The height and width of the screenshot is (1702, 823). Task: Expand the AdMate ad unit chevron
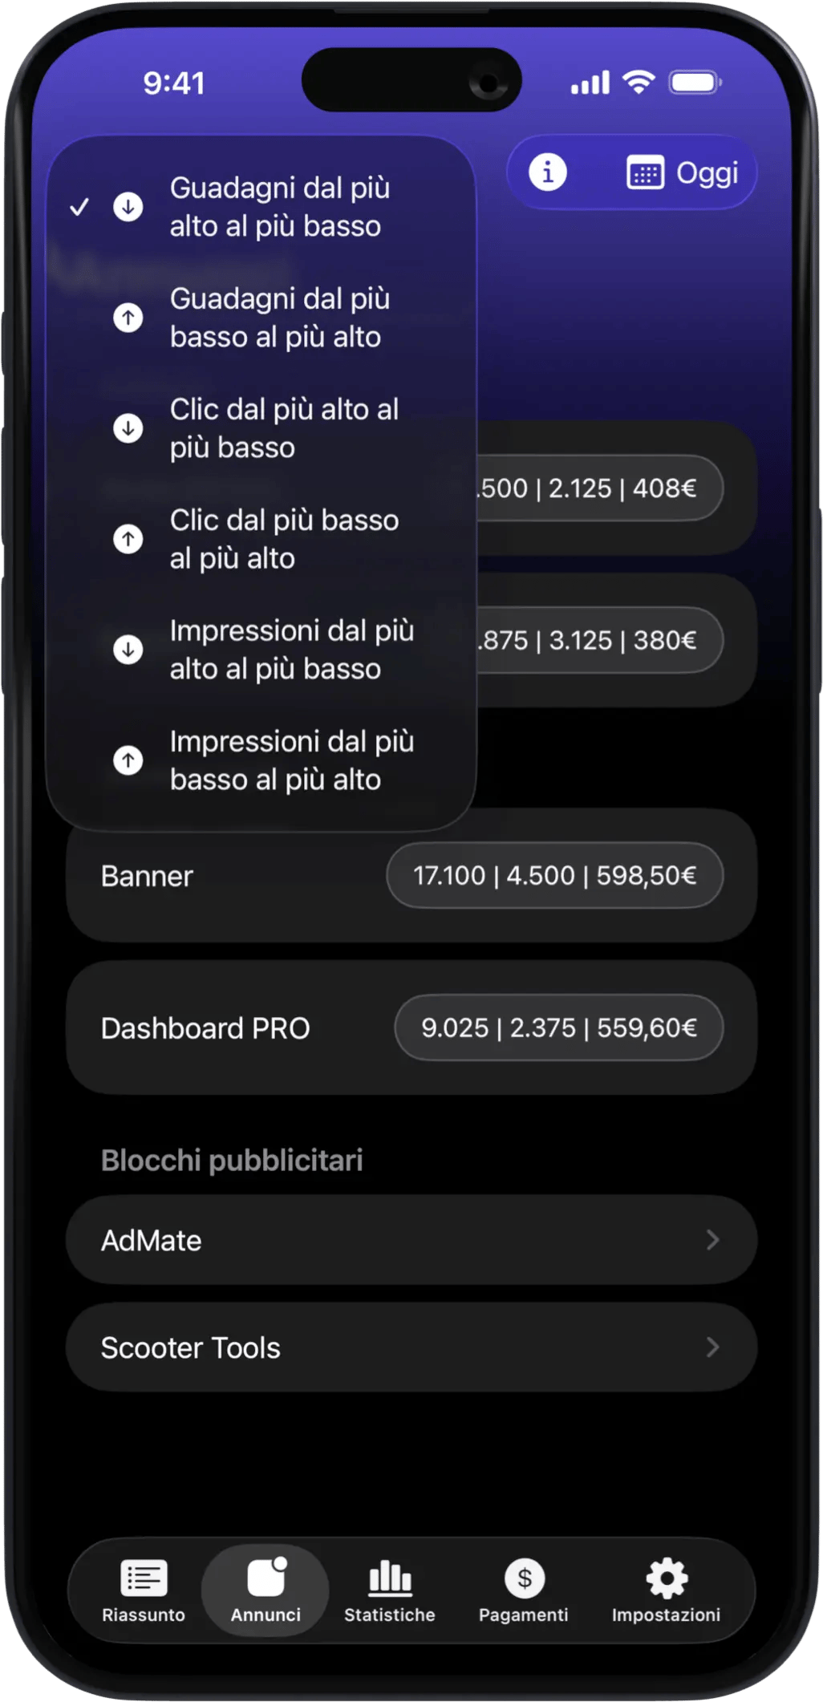(x=712, y=1240)
